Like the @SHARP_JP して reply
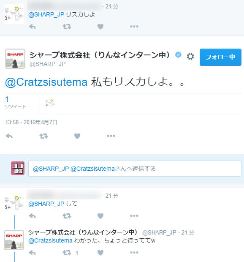 pyautogui.click(x=100, y=216)
